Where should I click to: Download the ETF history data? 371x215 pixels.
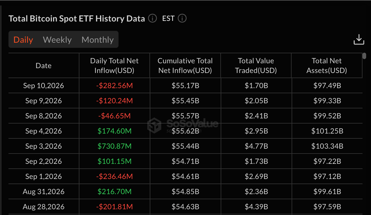click(359, 40)
